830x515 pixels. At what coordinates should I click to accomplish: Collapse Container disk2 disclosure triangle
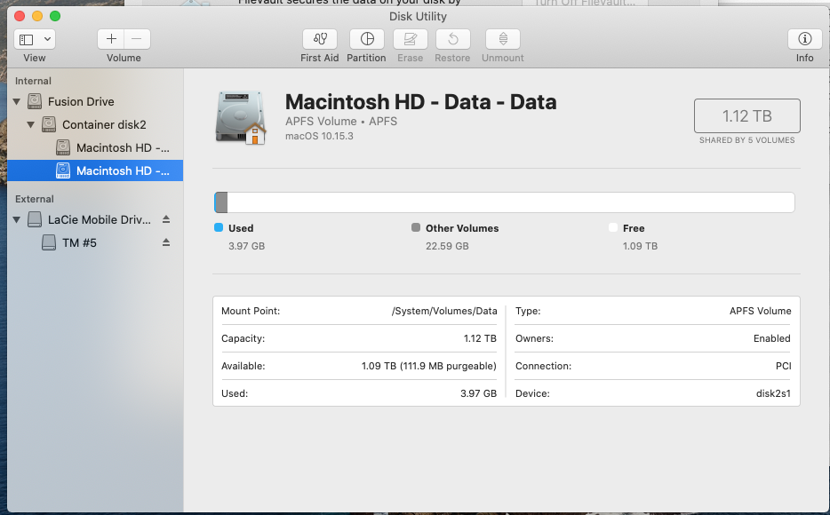tap(30, 124)
